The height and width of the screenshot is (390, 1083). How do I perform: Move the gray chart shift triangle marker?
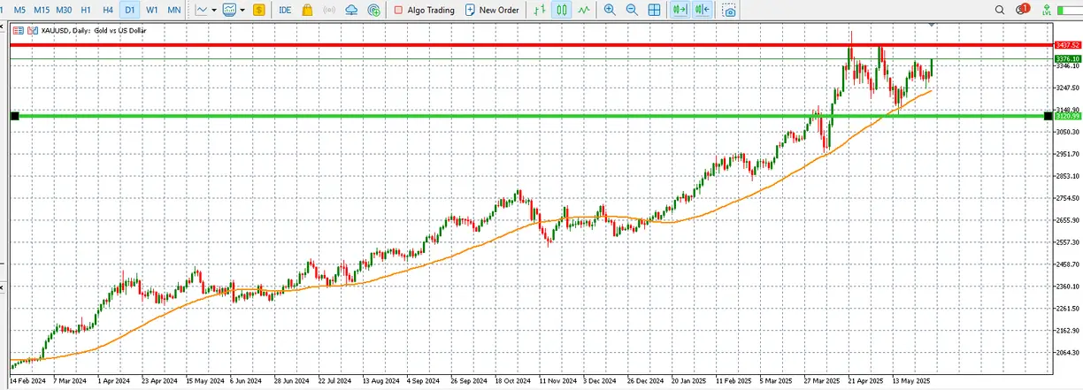click(x=931, y=25)
